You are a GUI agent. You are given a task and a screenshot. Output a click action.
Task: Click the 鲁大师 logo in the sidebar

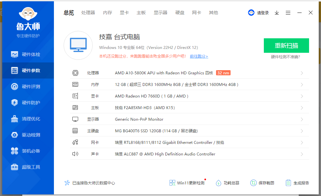(x=28, y=19)
